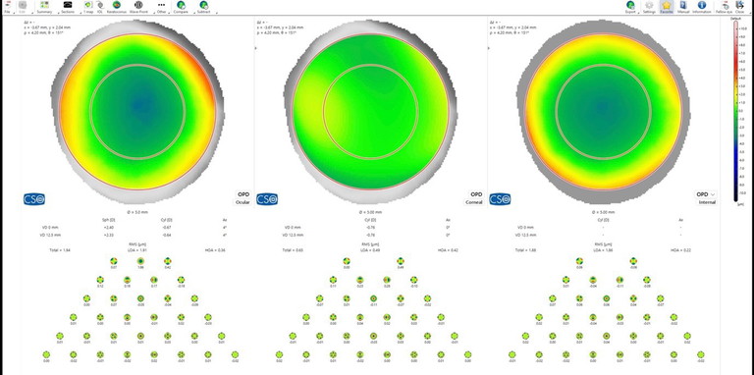Viewport: 754px width, 375px height.
Task: Open the File menu
Action: coord(7,6)
